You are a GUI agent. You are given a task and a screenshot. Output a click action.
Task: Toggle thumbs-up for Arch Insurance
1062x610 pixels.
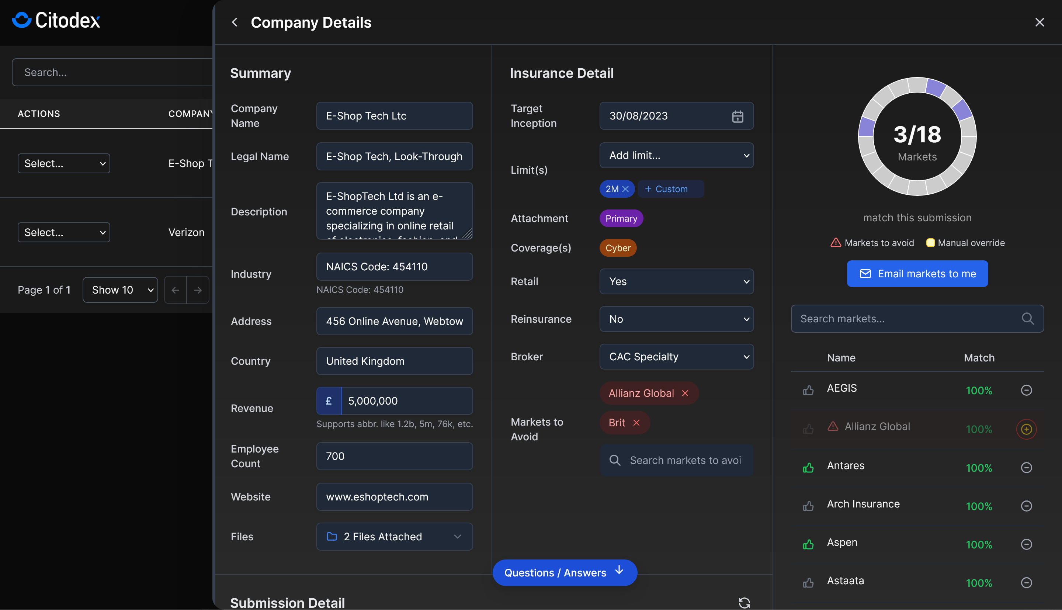(x=808, y=506)
